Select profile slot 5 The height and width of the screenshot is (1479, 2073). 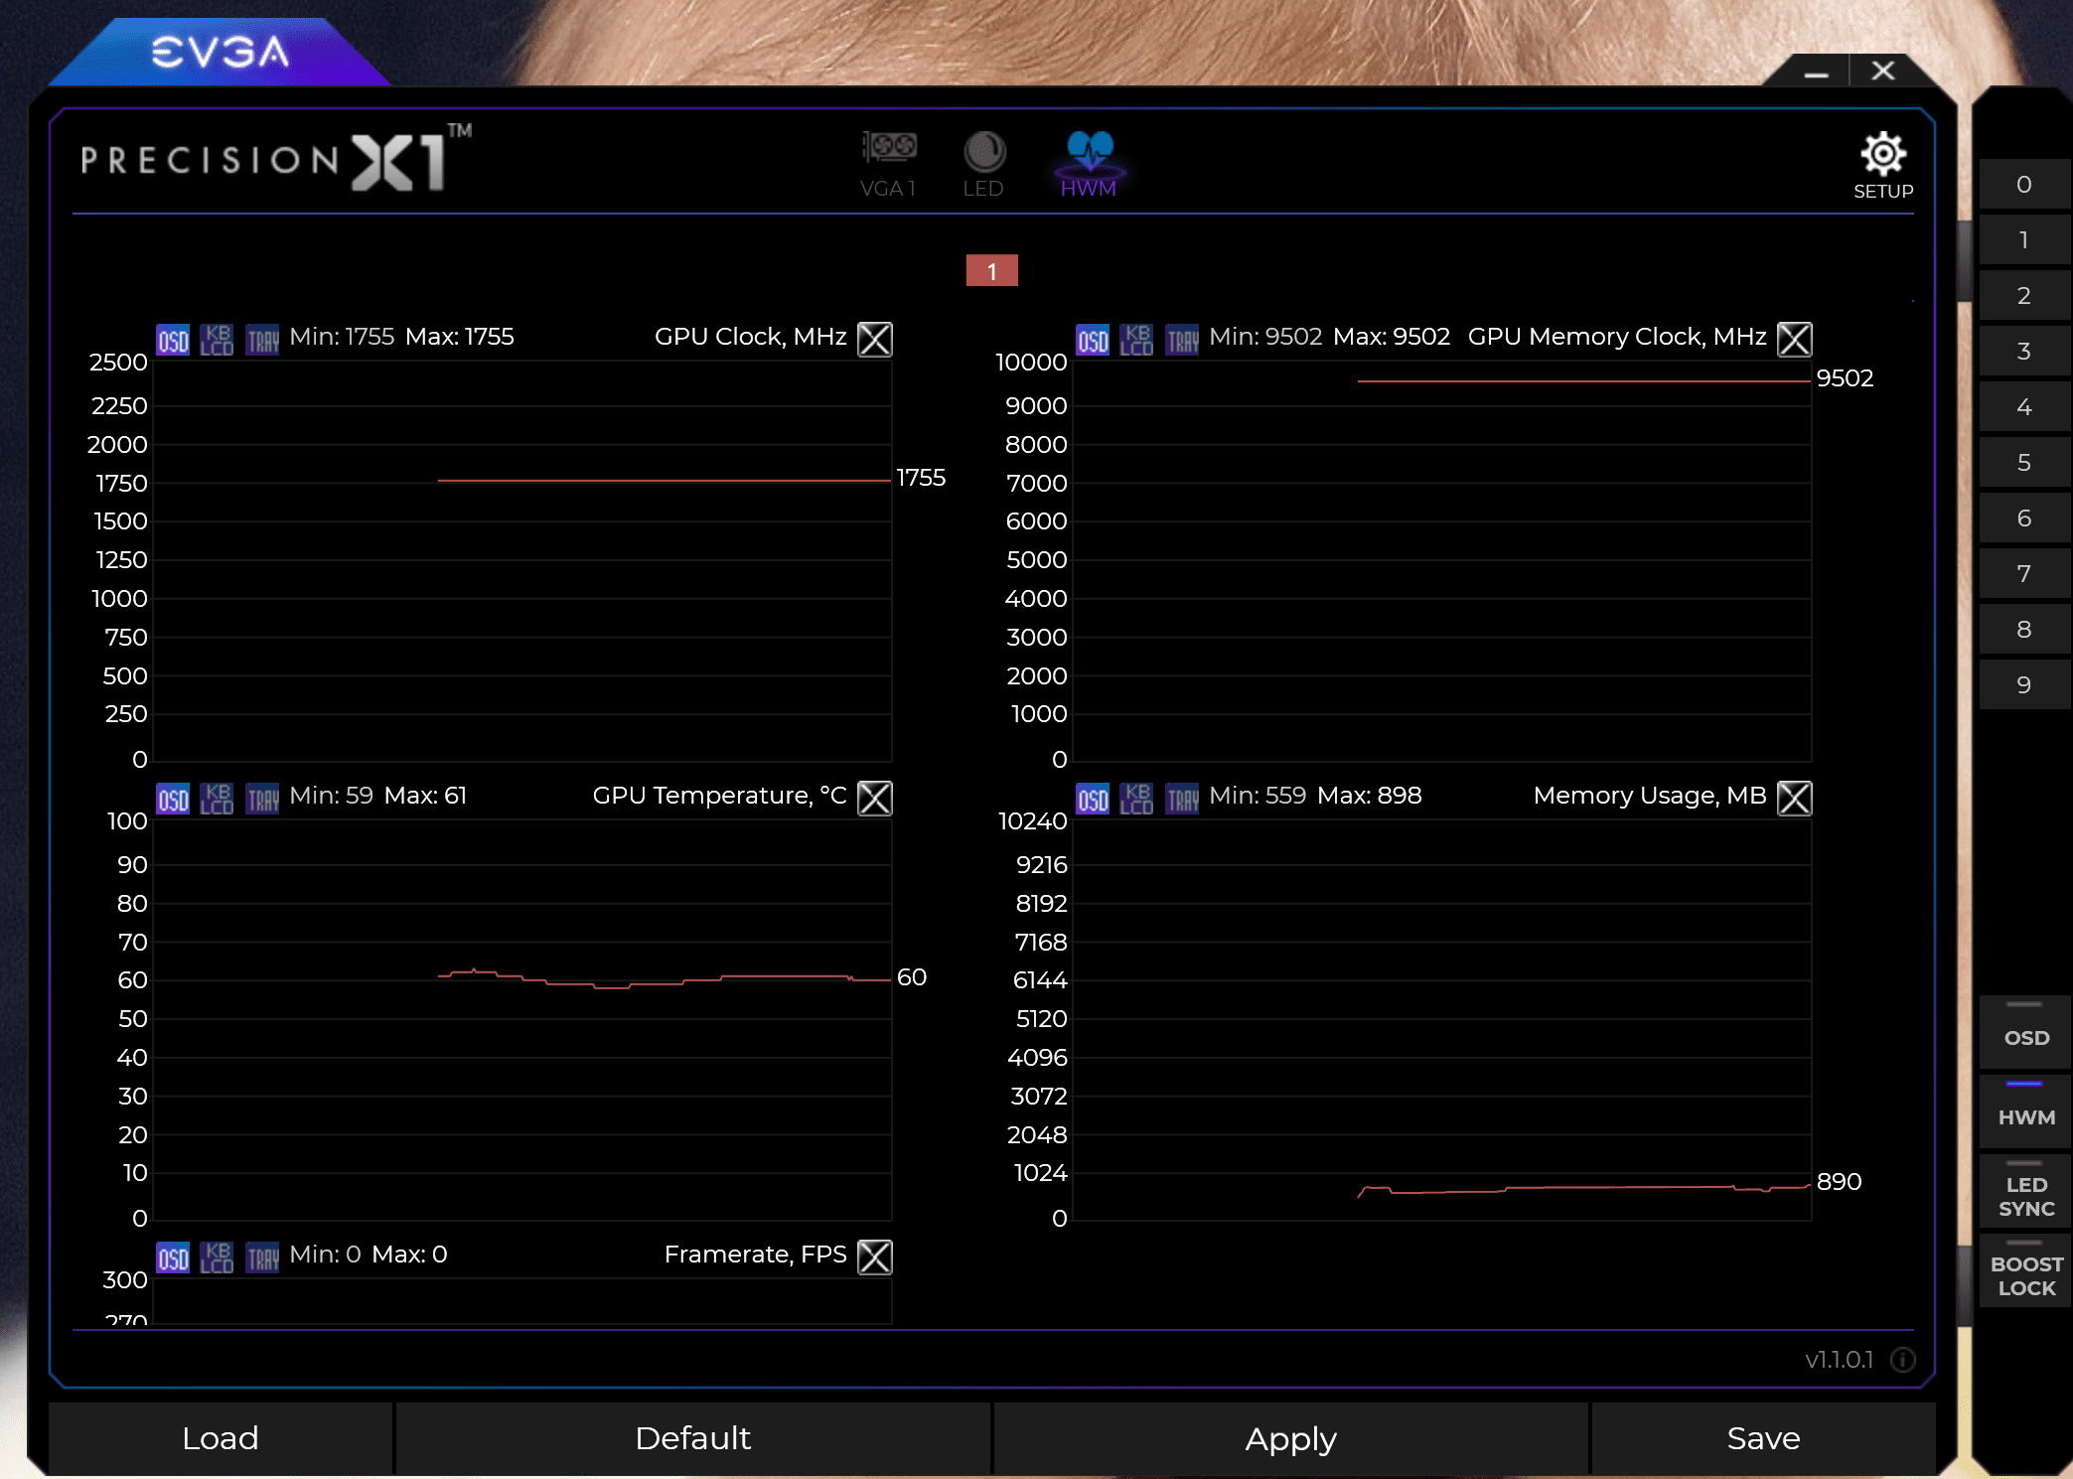2023,463
